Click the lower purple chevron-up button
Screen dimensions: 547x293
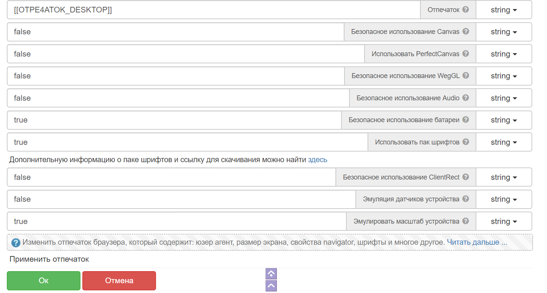[x=271, y=286]
